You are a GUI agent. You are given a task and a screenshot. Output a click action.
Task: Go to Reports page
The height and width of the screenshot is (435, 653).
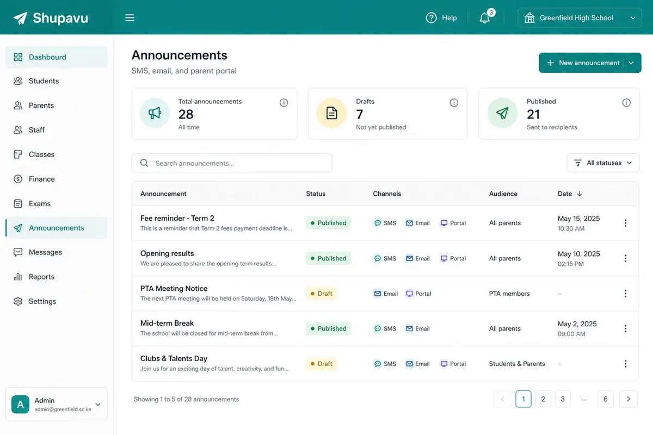click(57, 277)
